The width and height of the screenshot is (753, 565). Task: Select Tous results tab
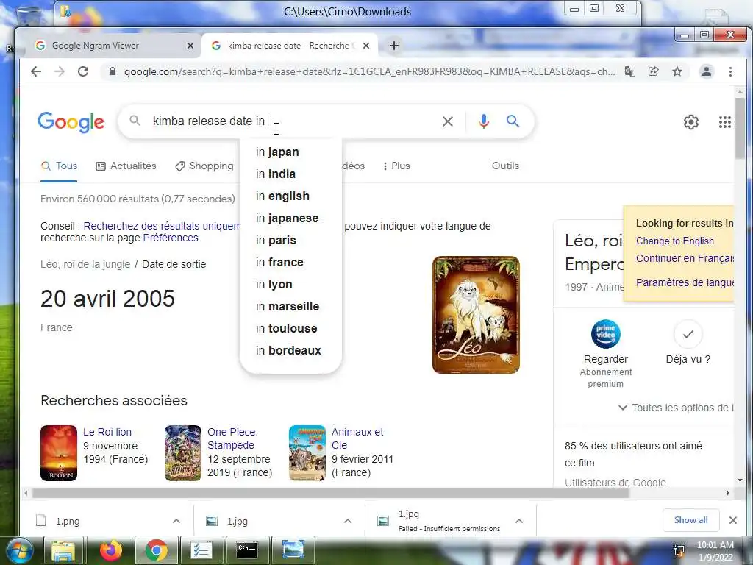tap(59, 166)
